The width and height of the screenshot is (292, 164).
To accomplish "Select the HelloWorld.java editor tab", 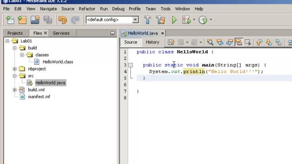I will 143,33.
